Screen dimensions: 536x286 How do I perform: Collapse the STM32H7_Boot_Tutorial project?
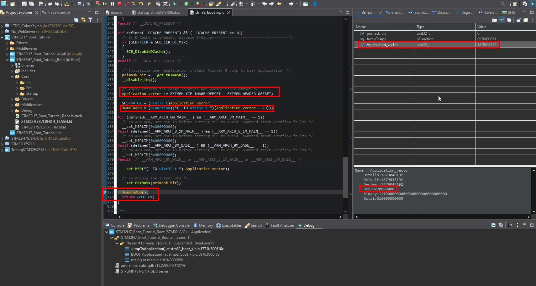[2, 37]
